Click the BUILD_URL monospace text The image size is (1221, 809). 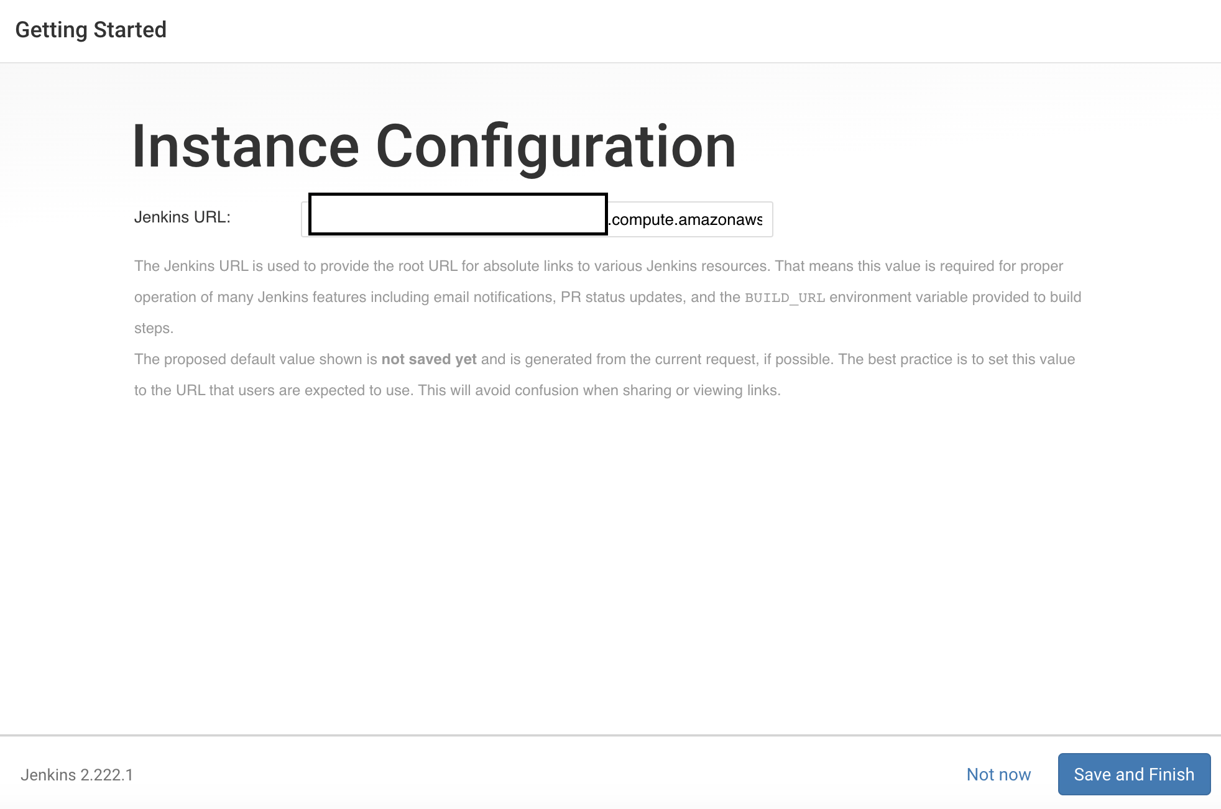[x=785, y=298]
